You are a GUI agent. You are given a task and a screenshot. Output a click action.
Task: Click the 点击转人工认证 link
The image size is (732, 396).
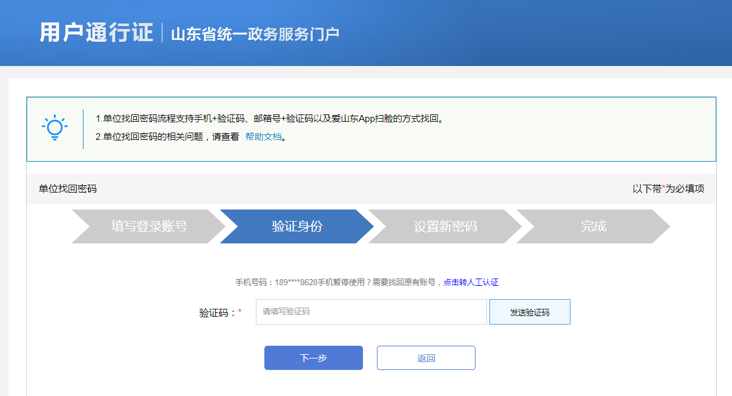[471, 282]
